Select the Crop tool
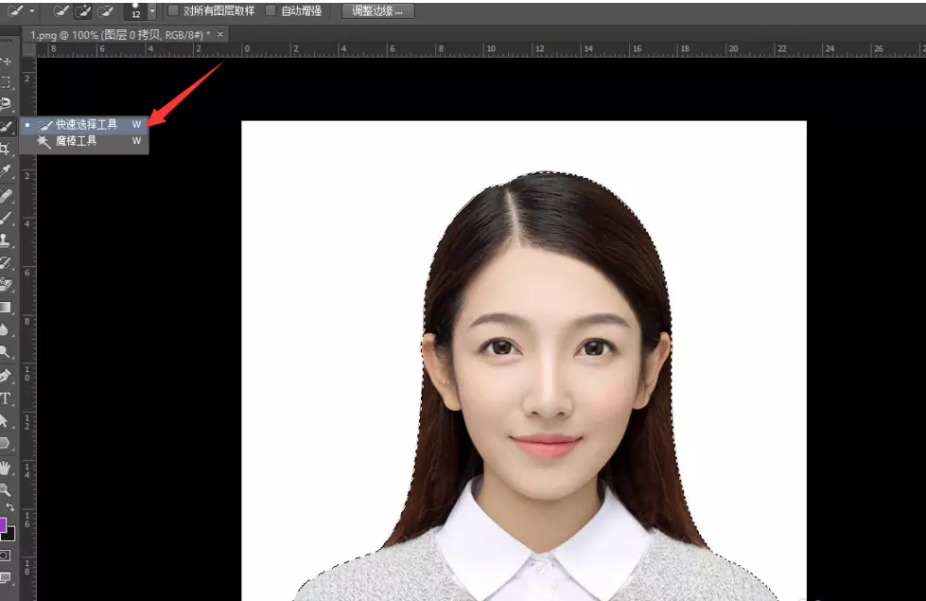The width and height of the screenshot is (926, 601). click(x=7, y=149)
